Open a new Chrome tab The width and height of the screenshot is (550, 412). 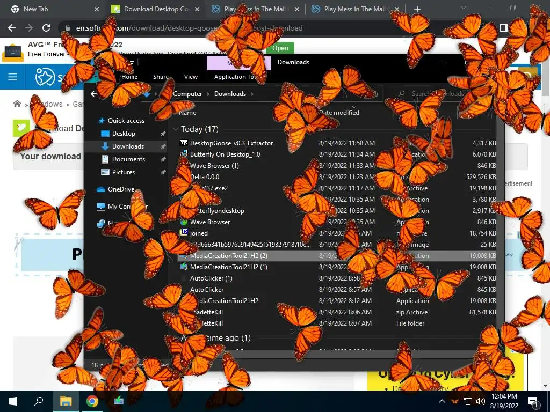click(417, 9)
